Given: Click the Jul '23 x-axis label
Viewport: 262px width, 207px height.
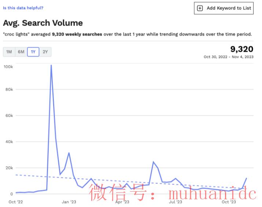Looking at the screenshot, I should (176, 202).
